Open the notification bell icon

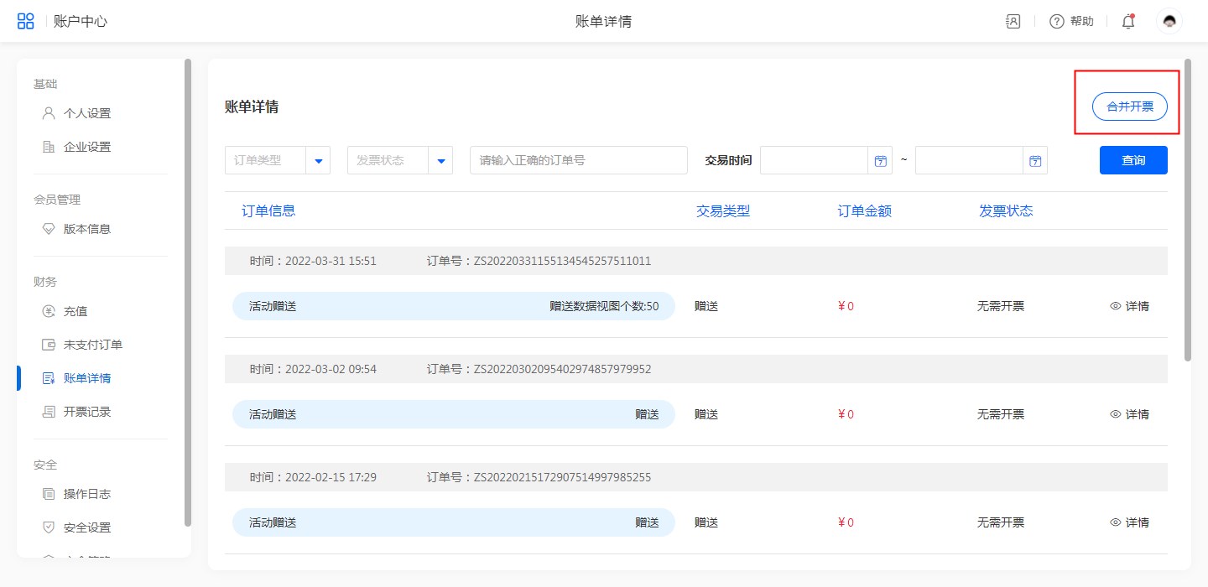[x=1128, y=22]
